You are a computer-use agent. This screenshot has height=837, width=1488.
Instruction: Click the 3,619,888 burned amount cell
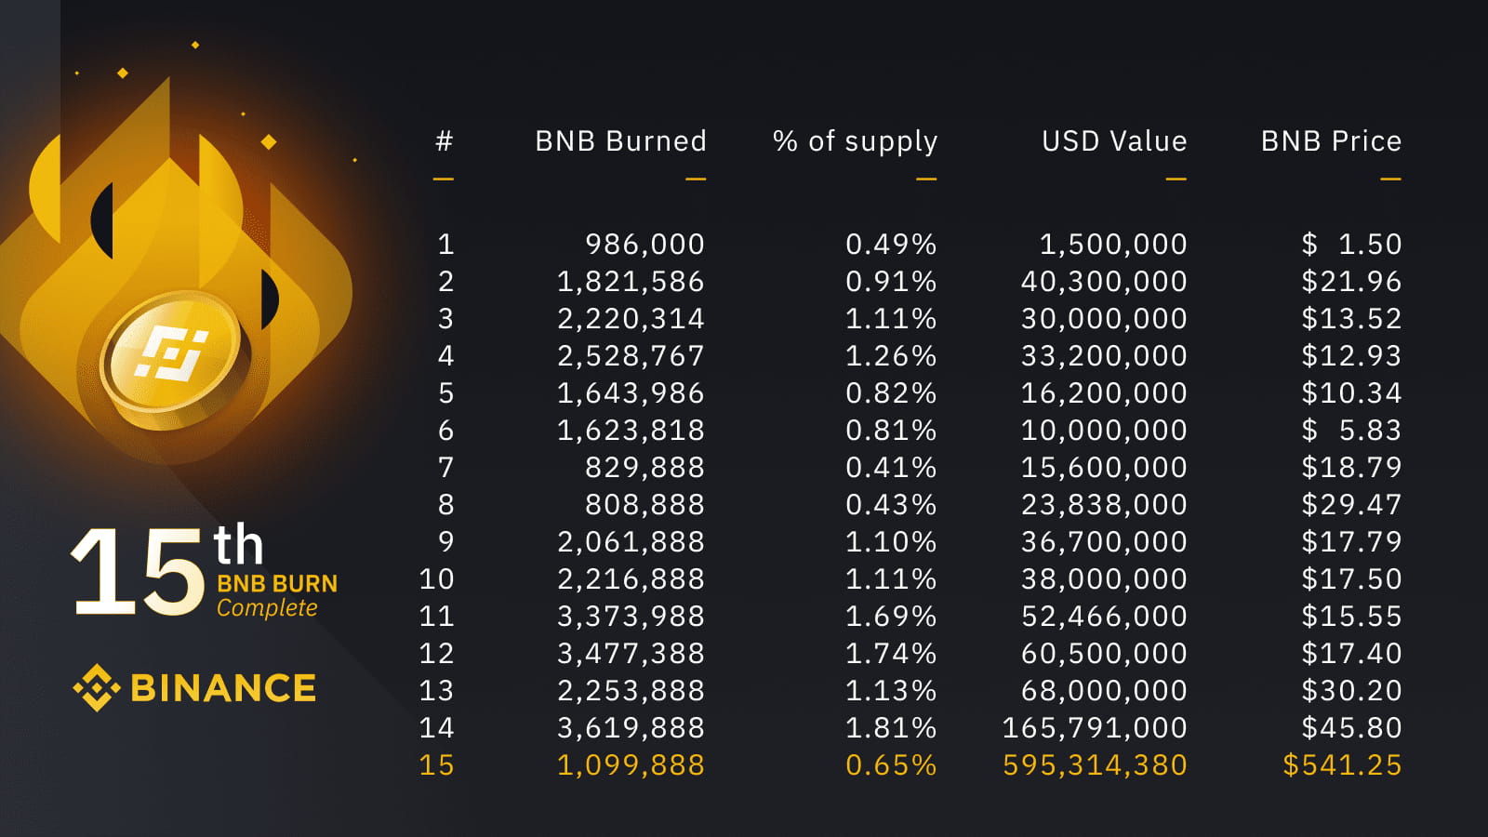[631, 728]
